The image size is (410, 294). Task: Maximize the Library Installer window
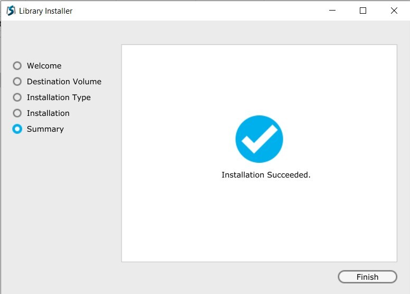coord(363,11)
